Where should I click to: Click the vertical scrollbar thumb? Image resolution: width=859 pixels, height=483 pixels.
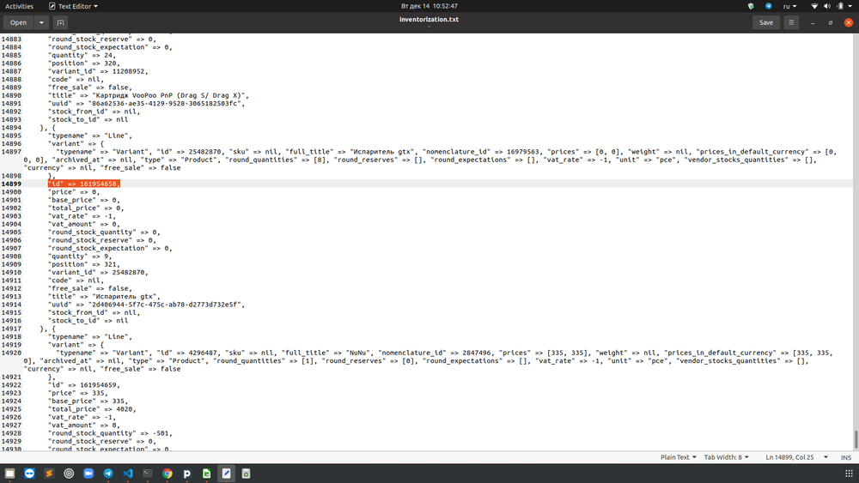tap(856, 438)
